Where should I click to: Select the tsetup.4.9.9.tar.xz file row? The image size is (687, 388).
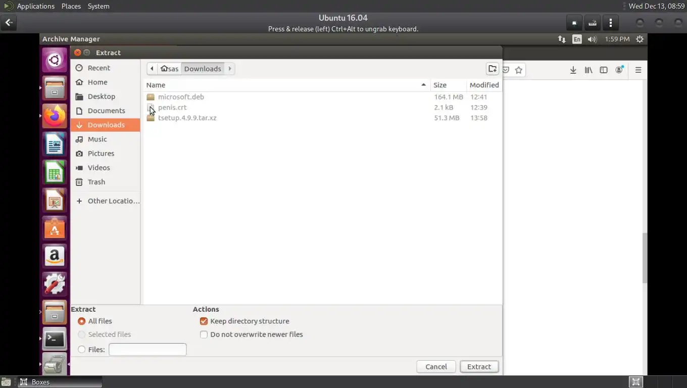[323, 118]
